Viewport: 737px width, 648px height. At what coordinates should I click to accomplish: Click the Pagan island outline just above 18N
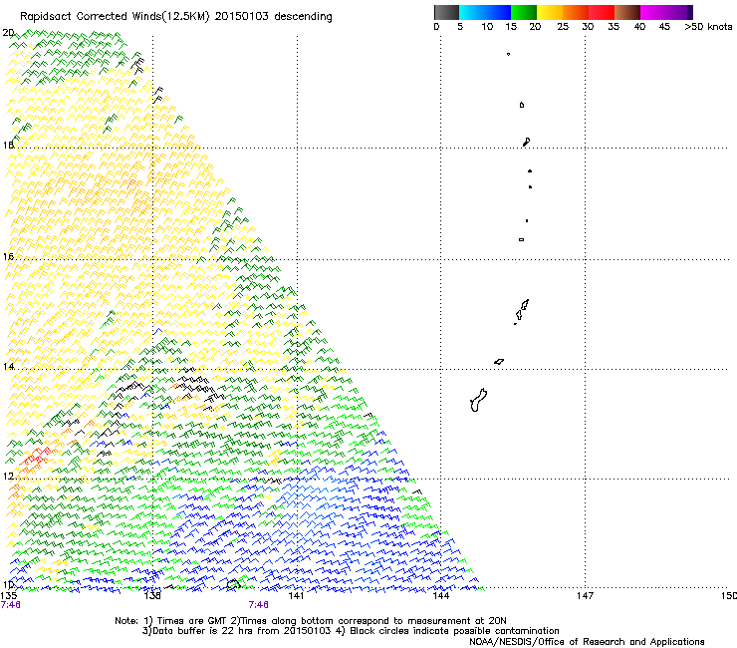(x=527, y=142)
